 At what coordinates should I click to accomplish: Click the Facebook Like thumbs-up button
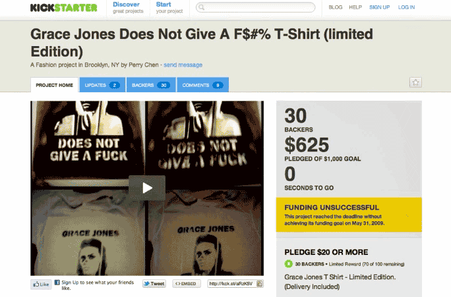[41, 284]
